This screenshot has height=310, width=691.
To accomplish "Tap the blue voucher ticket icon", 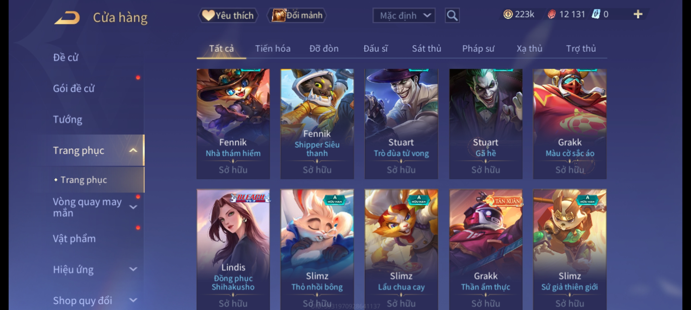I will pos(596,14).
